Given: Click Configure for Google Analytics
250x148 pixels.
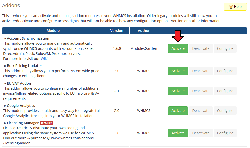Looking at the screenshot, I should click(225, 111).
